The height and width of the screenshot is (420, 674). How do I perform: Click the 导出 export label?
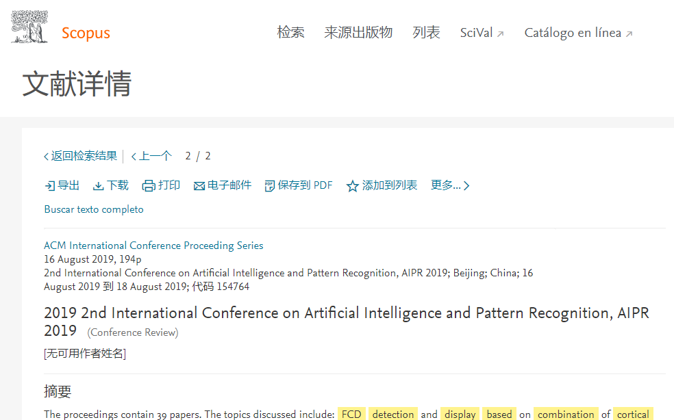(68, 185)
